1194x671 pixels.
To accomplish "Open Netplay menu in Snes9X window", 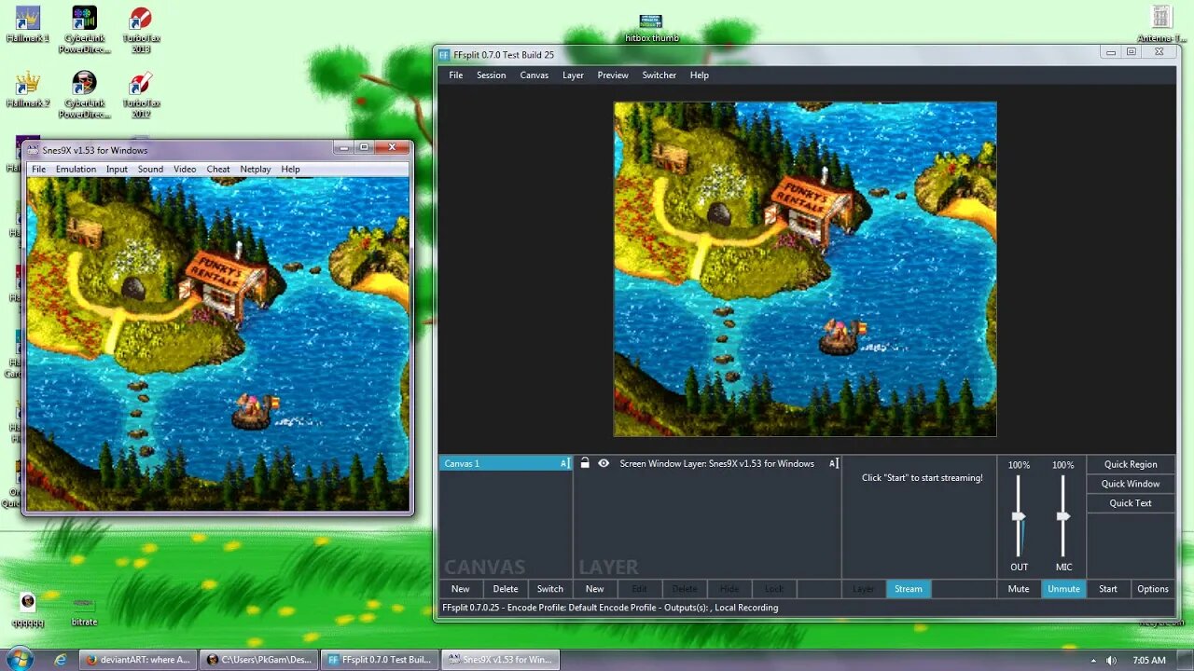I will pos(256,170).
